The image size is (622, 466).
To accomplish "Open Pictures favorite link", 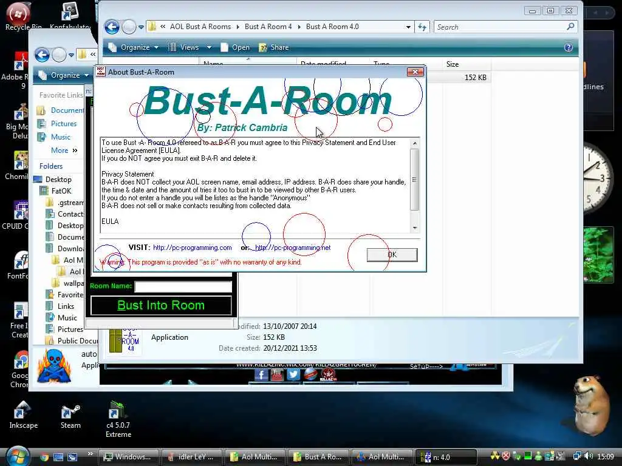I will point(63,124).
